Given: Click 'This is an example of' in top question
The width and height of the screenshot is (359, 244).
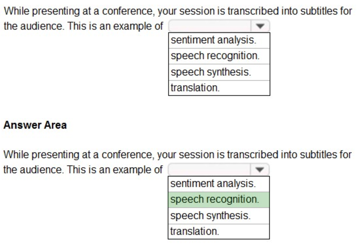Looking at the screenshot, I should click(x=115, y=26).
